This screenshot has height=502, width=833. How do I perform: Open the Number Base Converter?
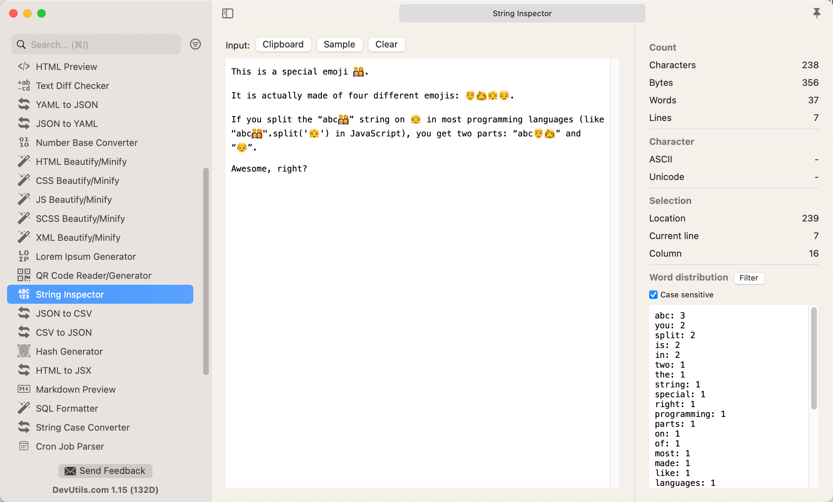(x=86, y=142)
